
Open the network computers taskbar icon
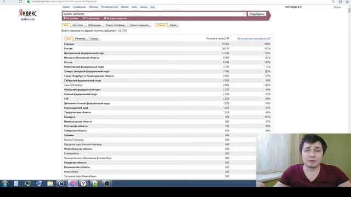(x=39, y=184)
